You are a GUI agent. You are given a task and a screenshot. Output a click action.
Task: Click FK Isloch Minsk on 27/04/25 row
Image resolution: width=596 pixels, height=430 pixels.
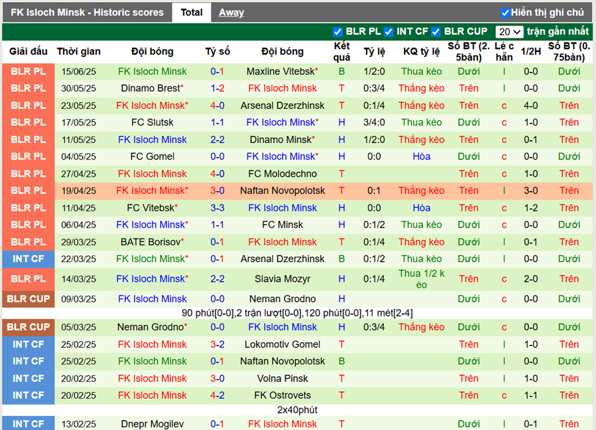click(x=152, y=174)
